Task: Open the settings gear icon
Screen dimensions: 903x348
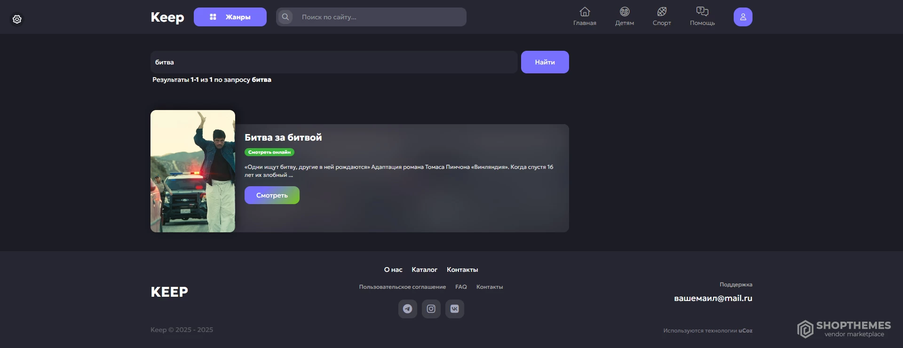Action: point(17,19)
